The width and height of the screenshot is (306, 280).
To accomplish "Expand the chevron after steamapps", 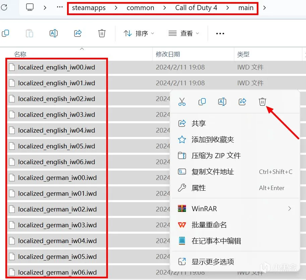I will pyautogui.click(x=116, y=8).
